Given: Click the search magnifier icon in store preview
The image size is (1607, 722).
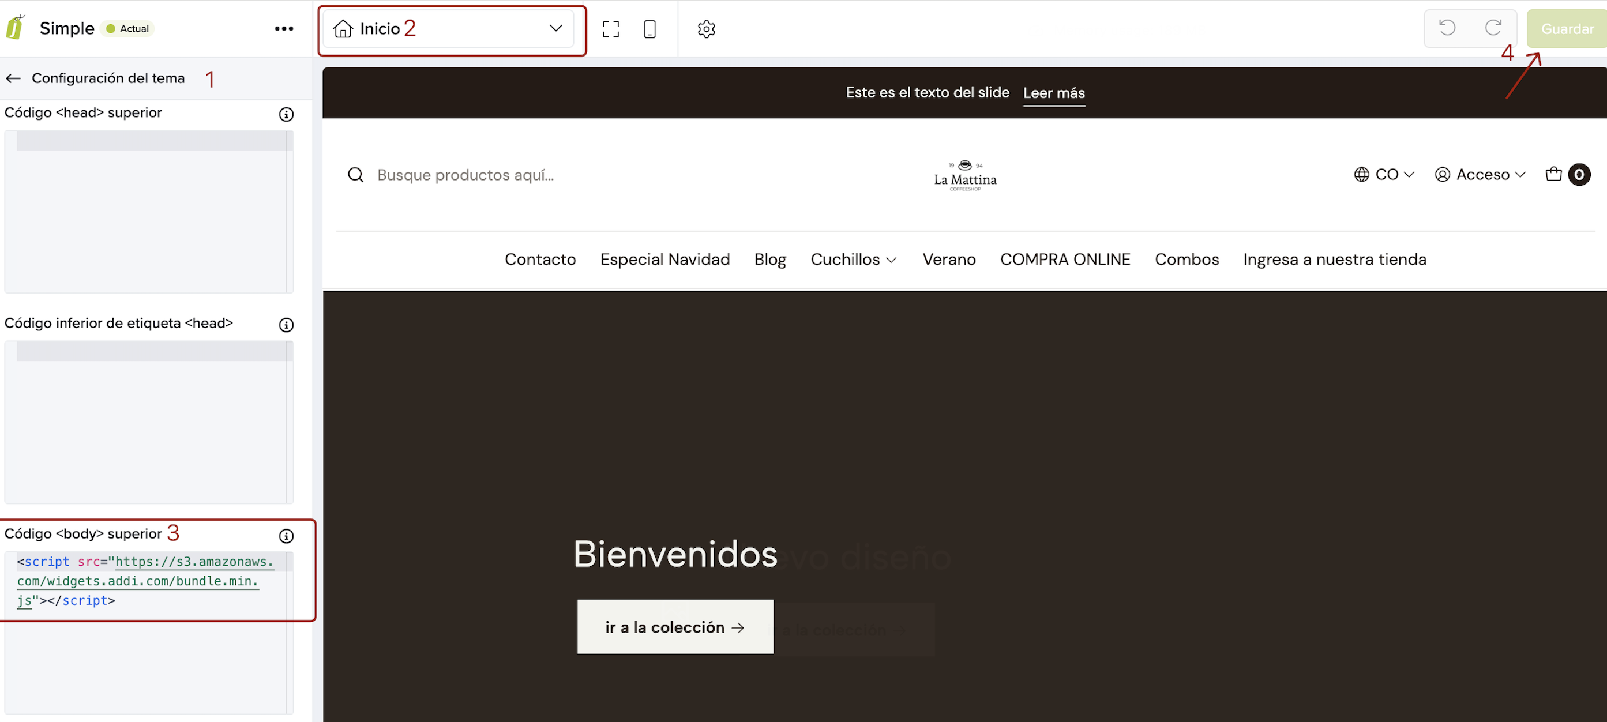Looking at the screenshot, I should click(355, 175).
